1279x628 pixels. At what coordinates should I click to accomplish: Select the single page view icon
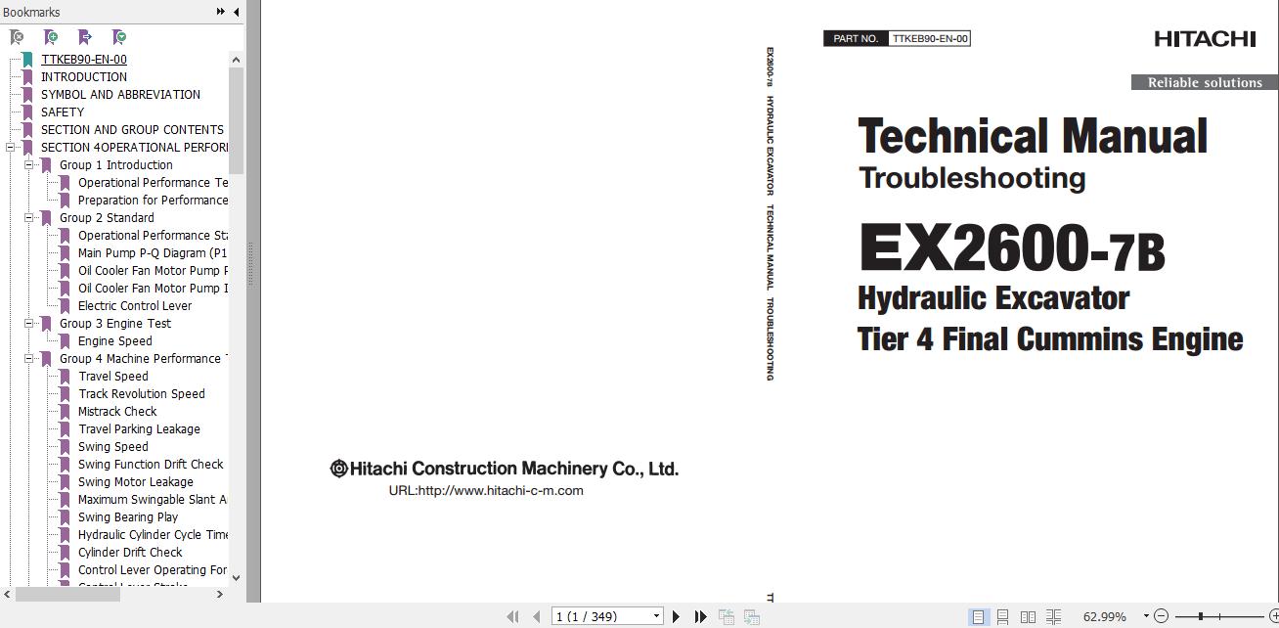click(x=978, y=617)
